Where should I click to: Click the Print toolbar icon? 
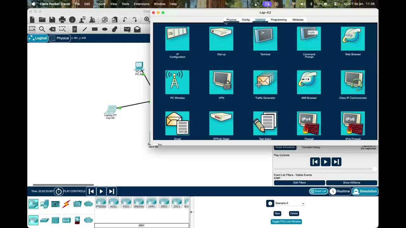(62, 20)
